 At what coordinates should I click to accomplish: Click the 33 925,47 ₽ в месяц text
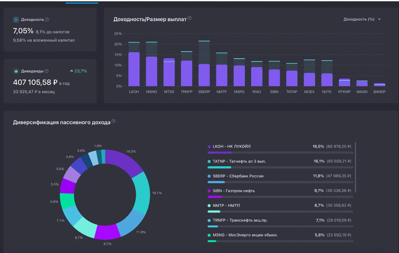34,92
